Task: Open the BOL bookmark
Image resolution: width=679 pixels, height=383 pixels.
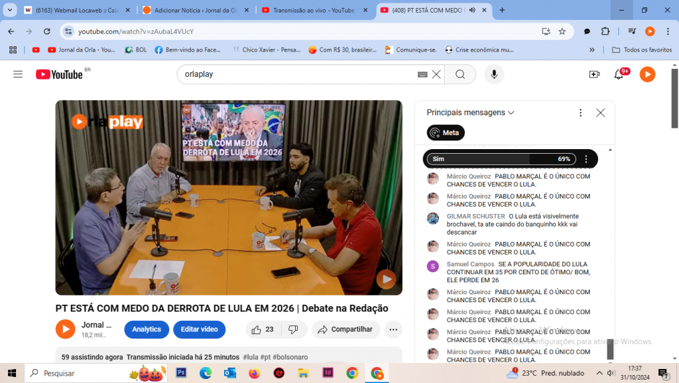Action: tap(135, 50)
